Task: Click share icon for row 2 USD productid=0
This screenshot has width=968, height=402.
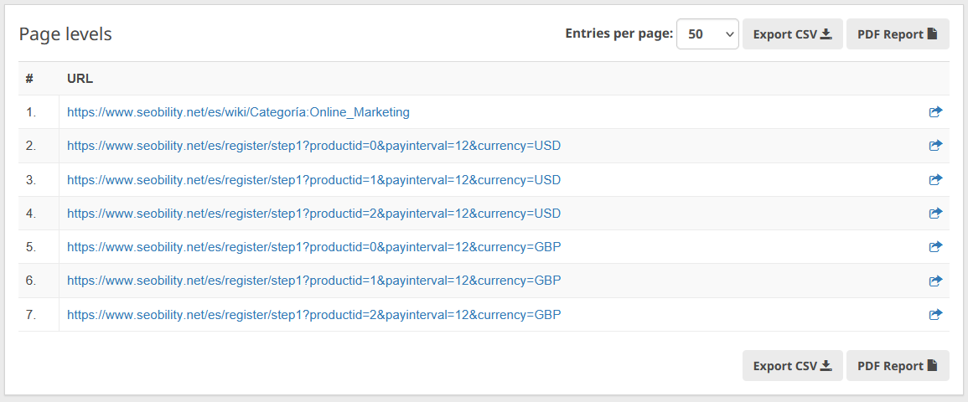Action: [935, 146]
